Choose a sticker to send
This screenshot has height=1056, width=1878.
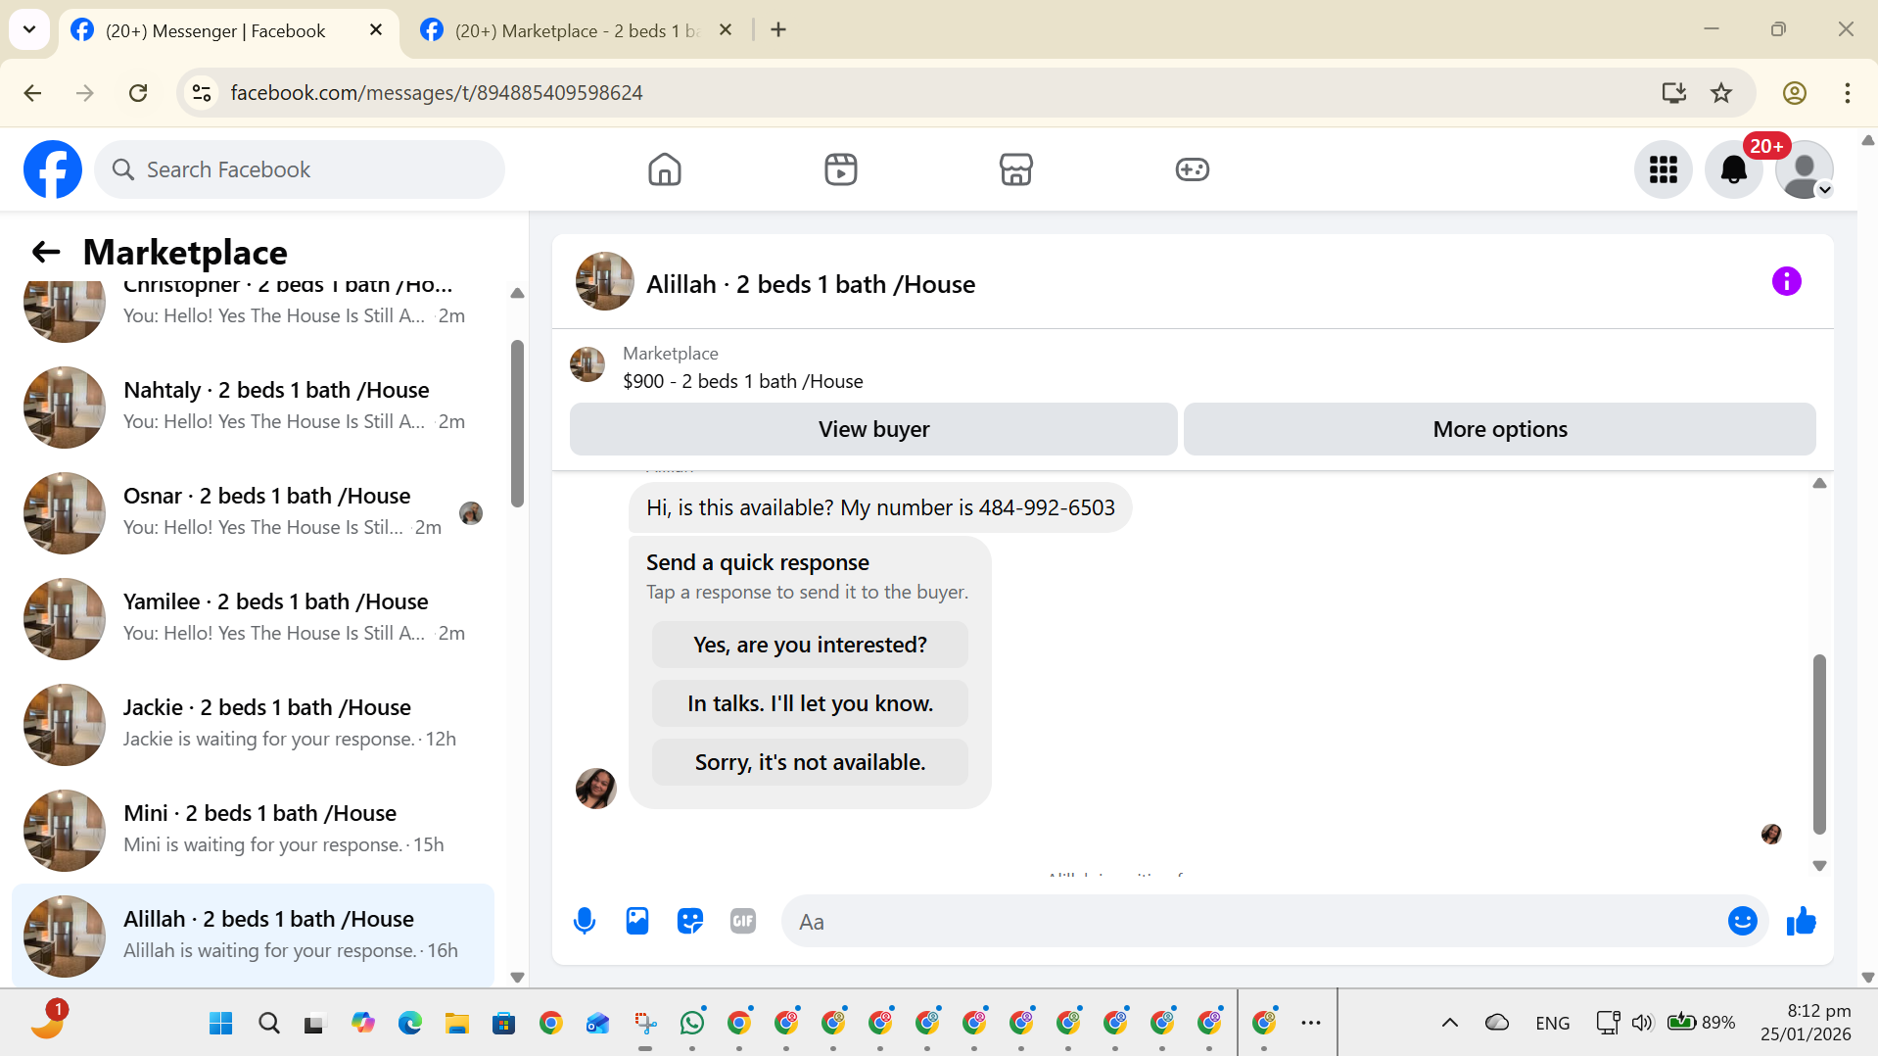690,921
